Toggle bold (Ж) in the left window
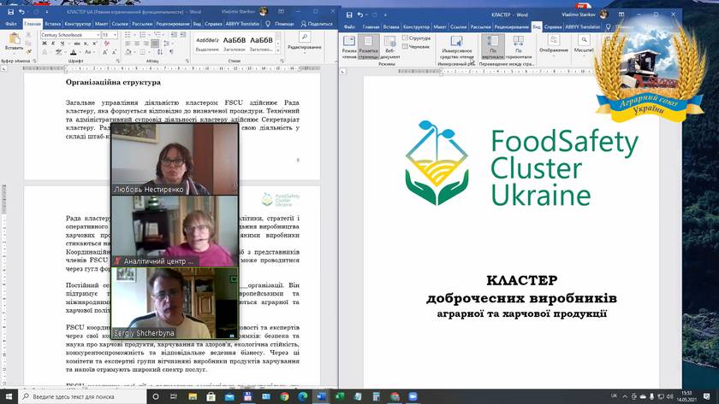Screen dimensions: 719x404 point(45,44)
